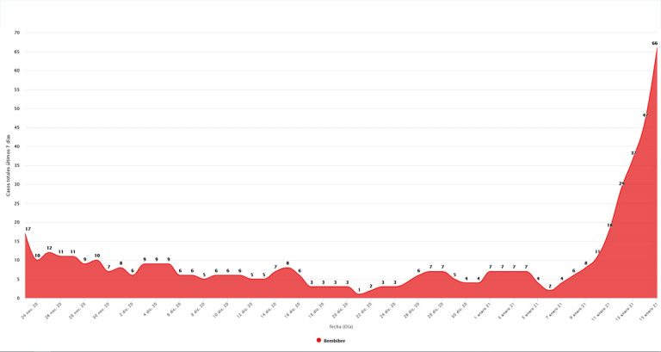Click the lowest data point labeled 1
Screen dimensions: 661x352
pos(359,290)
